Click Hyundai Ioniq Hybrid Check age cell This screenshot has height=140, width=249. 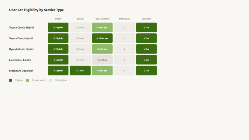pyautogui.click(x=102, y=49)
